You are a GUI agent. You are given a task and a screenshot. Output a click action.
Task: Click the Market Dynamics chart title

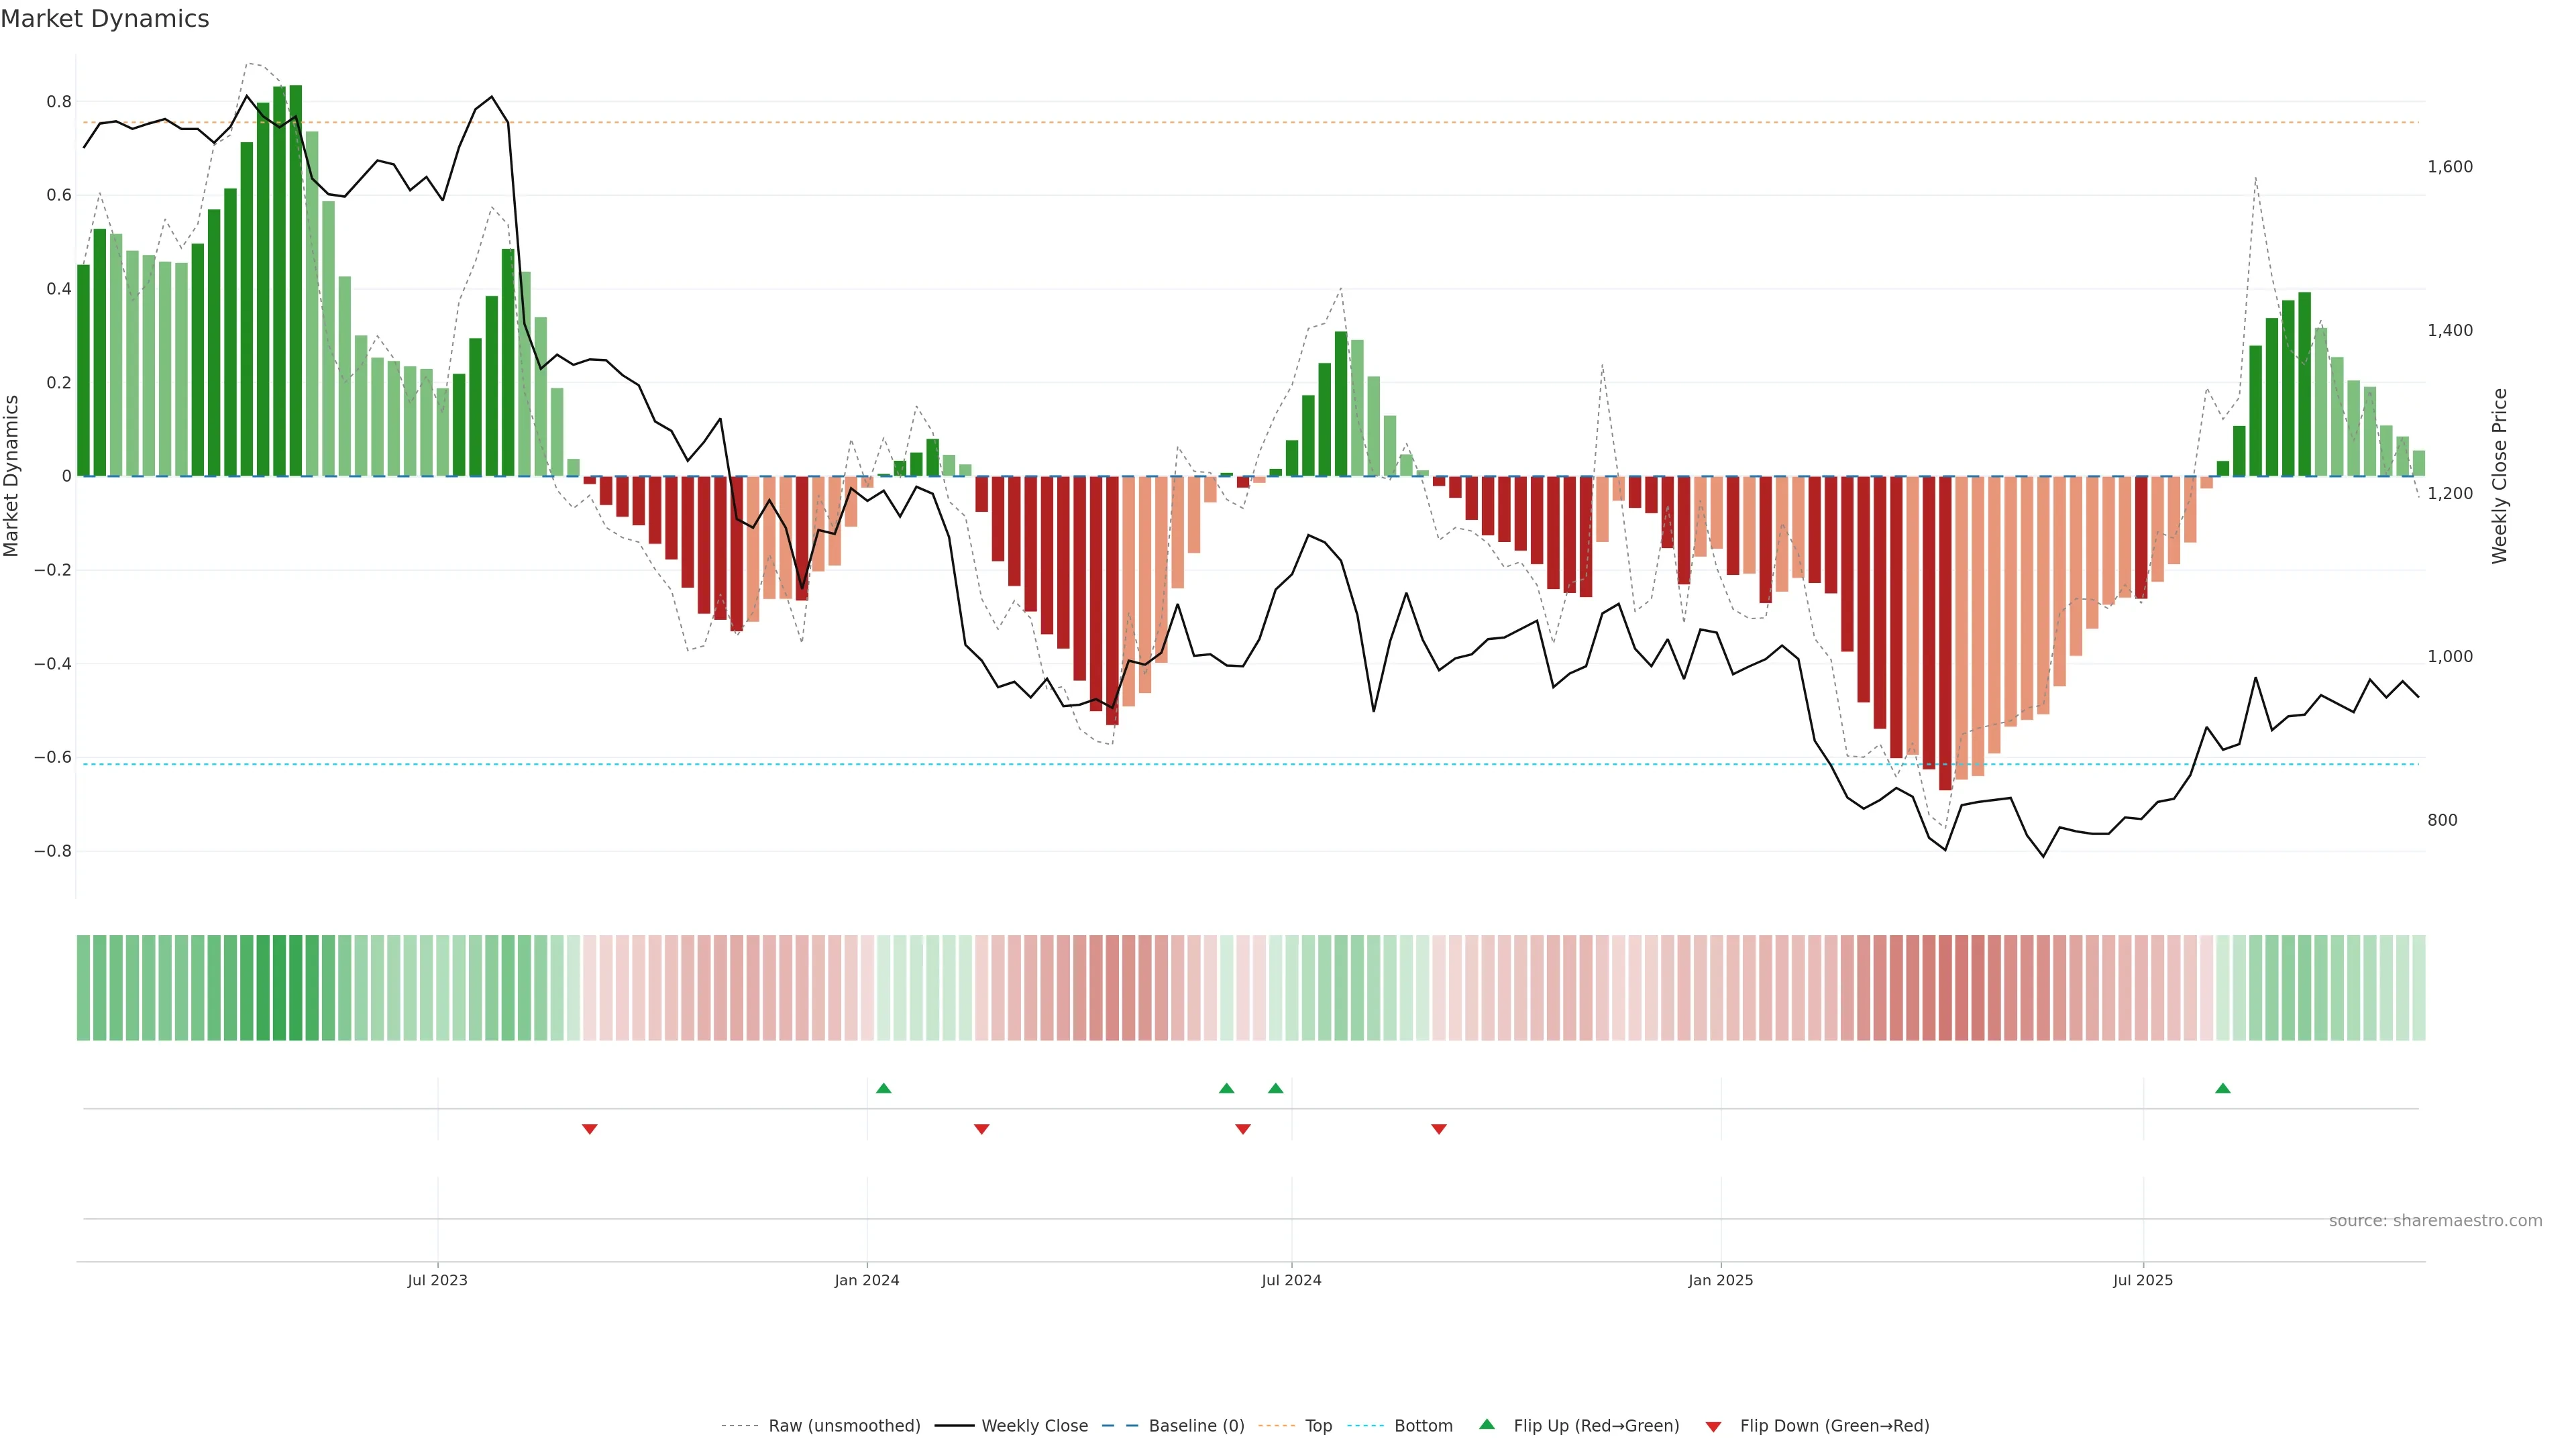(x=105, y=19)
